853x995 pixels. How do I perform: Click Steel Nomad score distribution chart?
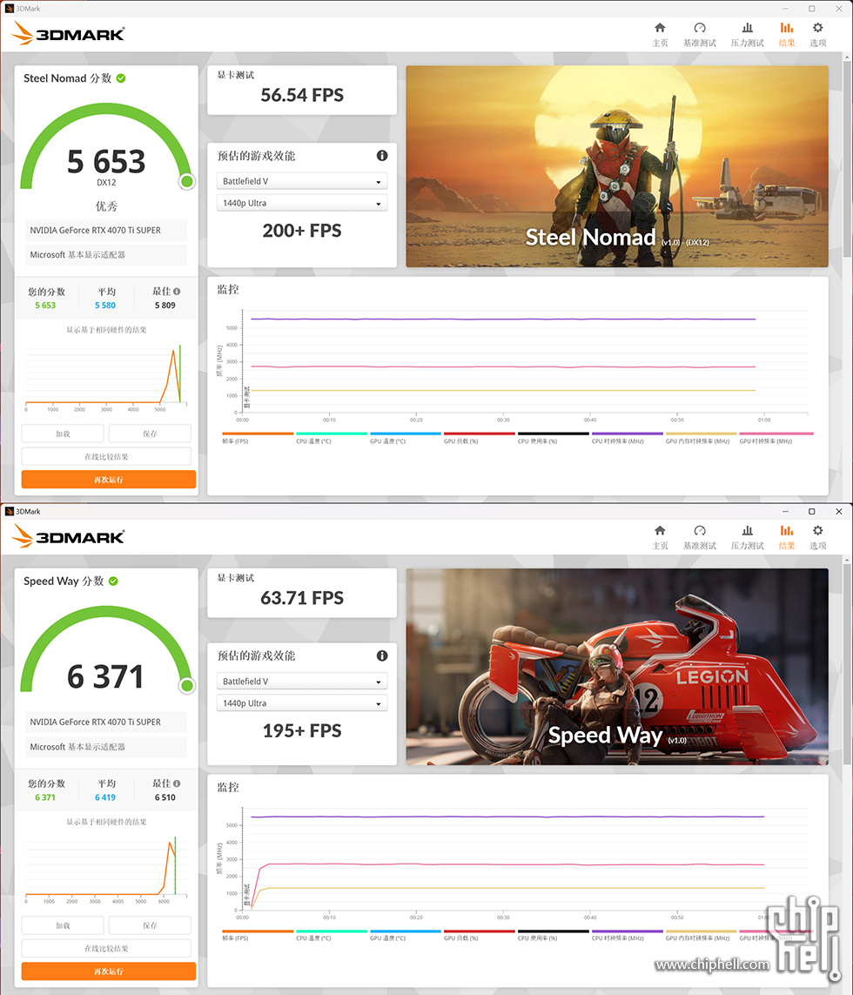(x=106, y=377)
